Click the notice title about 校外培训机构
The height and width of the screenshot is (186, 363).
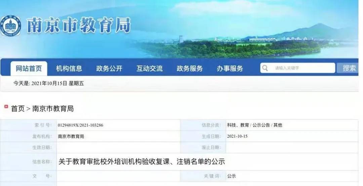[142, 161]
